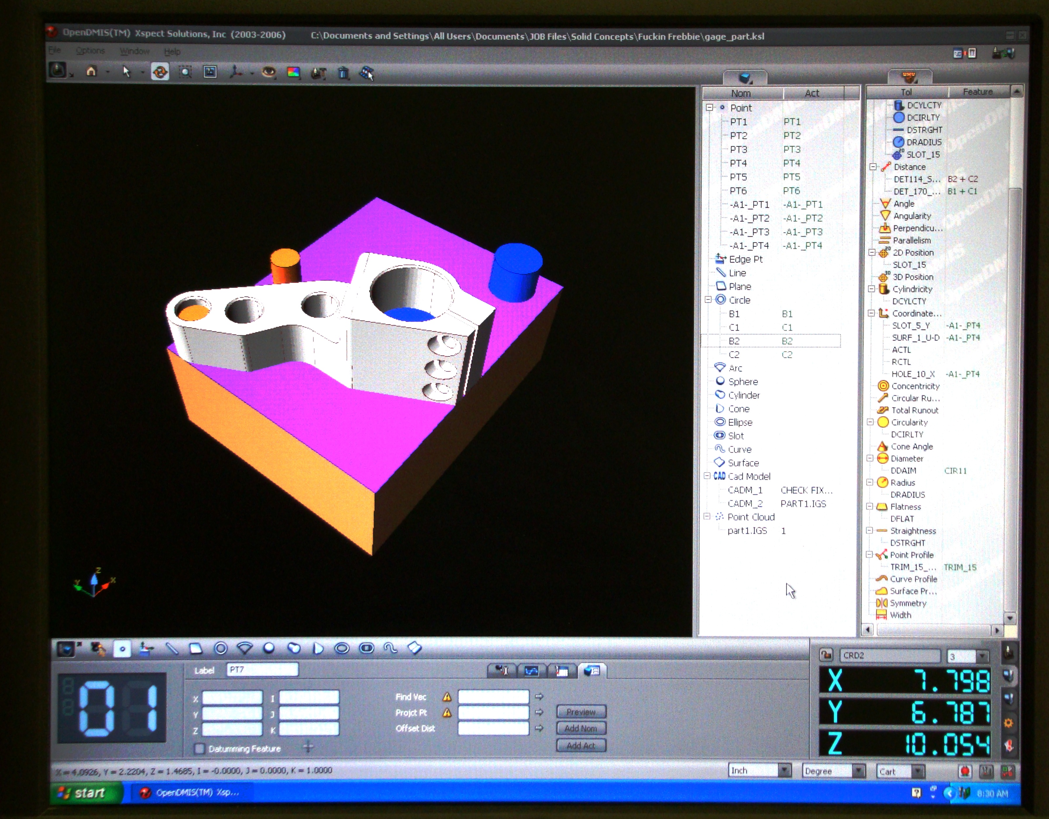
Task: Select CADM_2 PART1.IGS in the feature tree
Action: click(777, 503)
